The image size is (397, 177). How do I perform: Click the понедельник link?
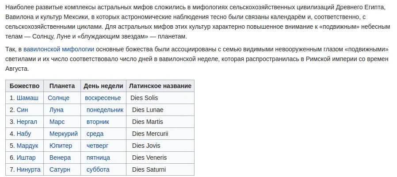(x=105, y=110)
